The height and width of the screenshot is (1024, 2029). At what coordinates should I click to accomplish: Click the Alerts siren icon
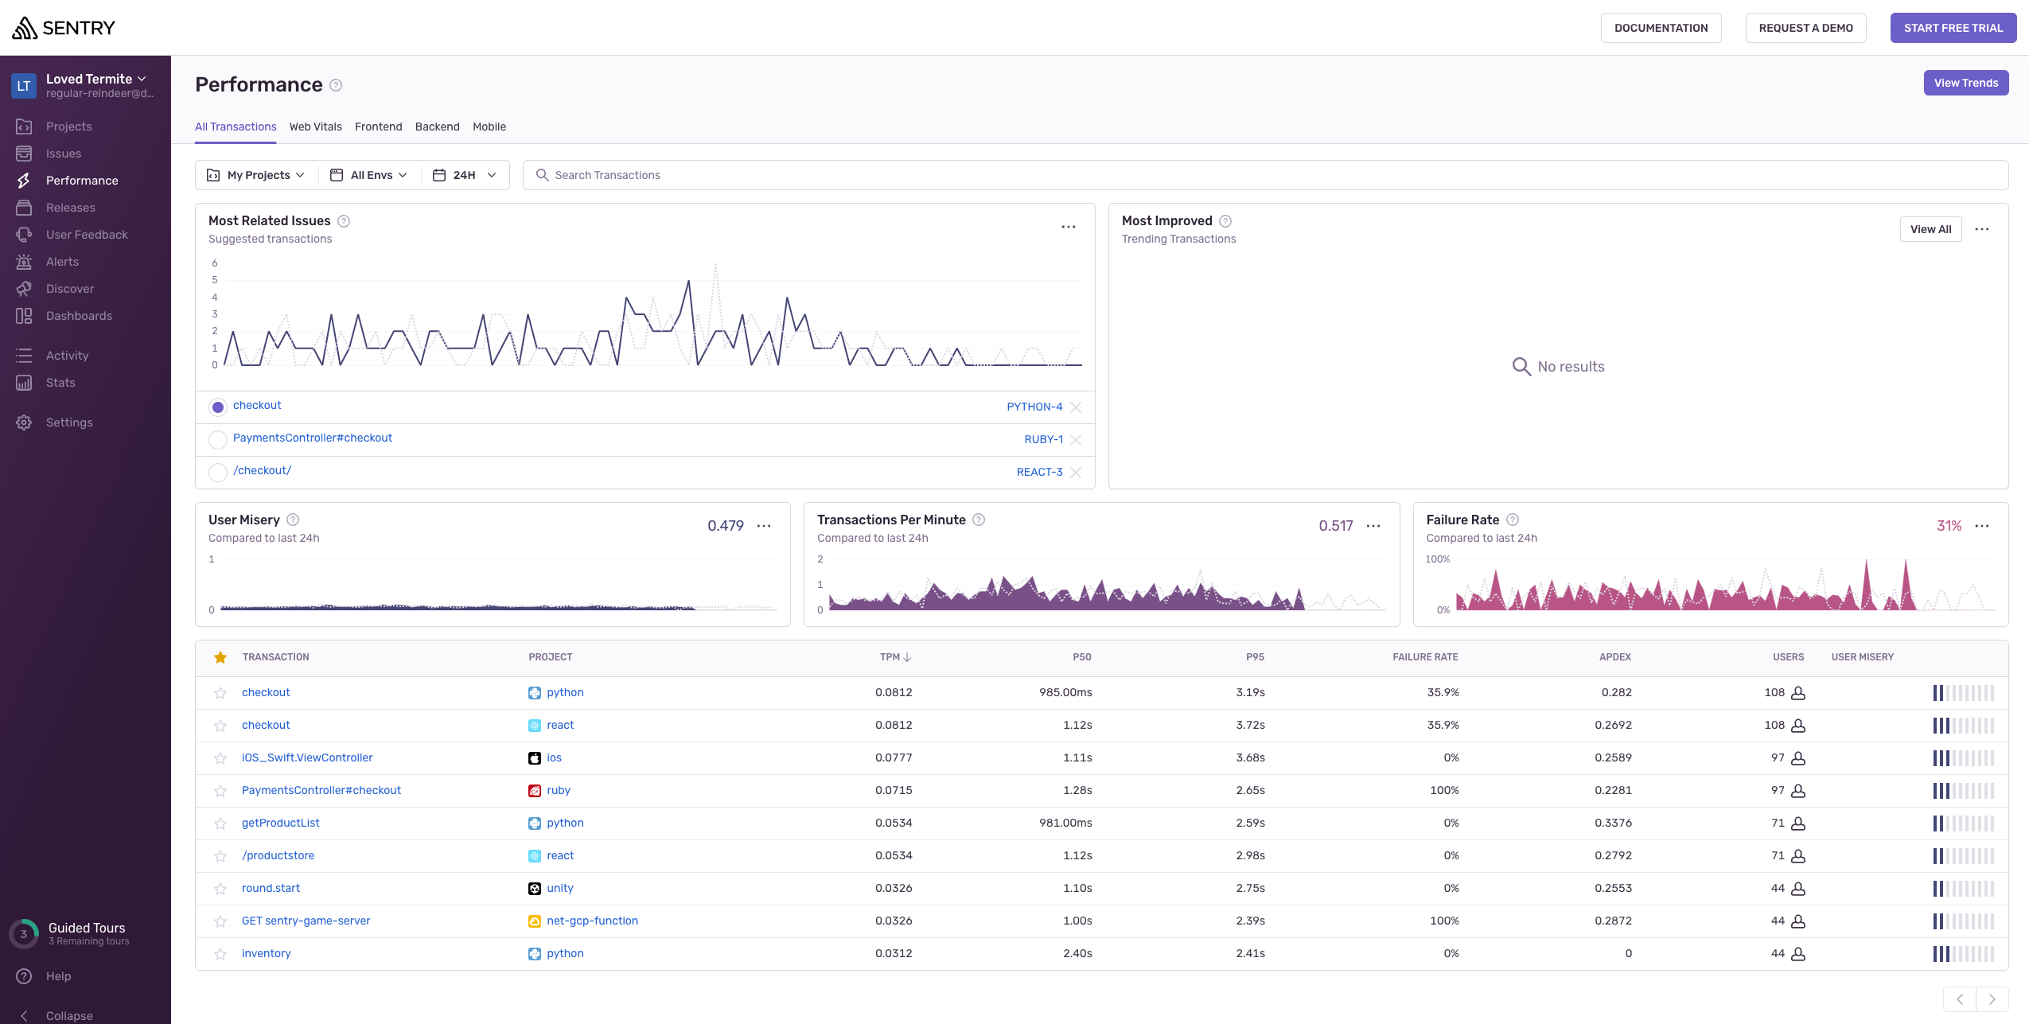[x=24, y=262]
